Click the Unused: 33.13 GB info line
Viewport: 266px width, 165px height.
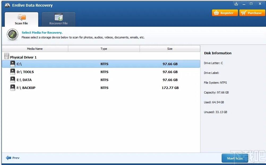[216, 112]
